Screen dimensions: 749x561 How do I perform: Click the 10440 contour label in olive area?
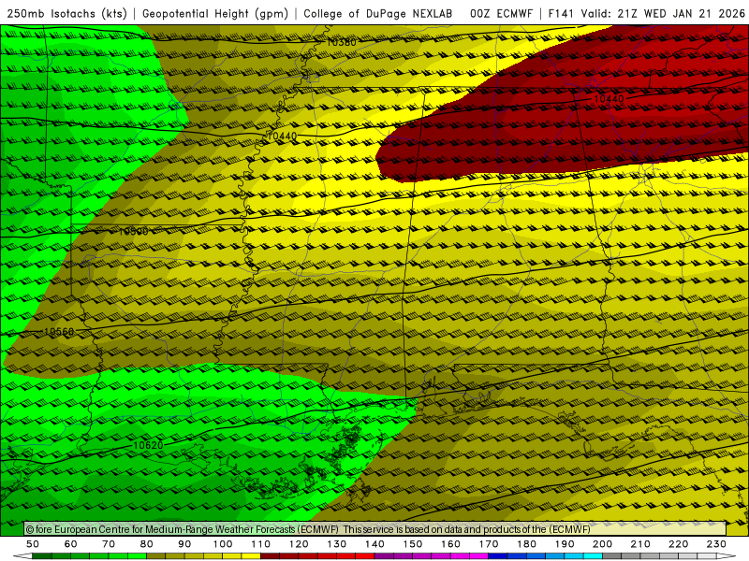click(x=282, y=136)
